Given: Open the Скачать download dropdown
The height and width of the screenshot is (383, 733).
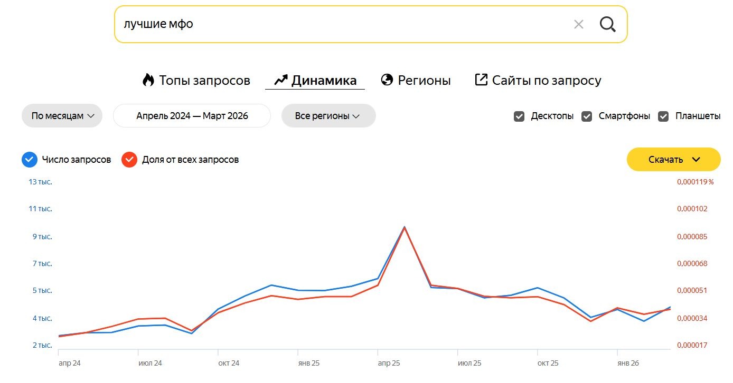Looking at the screenshot, I should click(x=673, y=160).
